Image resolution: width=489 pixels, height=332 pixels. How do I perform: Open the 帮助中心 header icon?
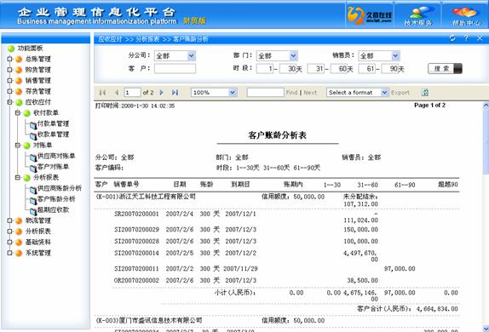(x=466, y=16)
